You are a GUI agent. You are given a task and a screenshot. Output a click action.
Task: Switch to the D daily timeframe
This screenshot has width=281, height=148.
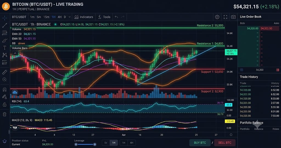point(65,17)
